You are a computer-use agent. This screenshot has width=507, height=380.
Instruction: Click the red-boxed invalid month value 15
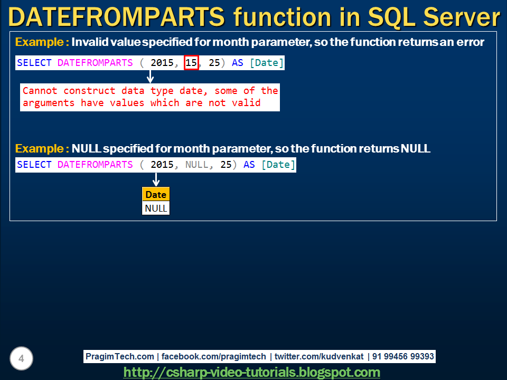pyautogui.click(x=191, y=62)
